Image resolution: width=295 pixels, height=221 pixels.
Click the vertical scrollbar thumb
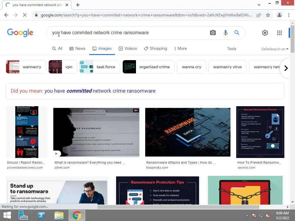pos(292,39)
